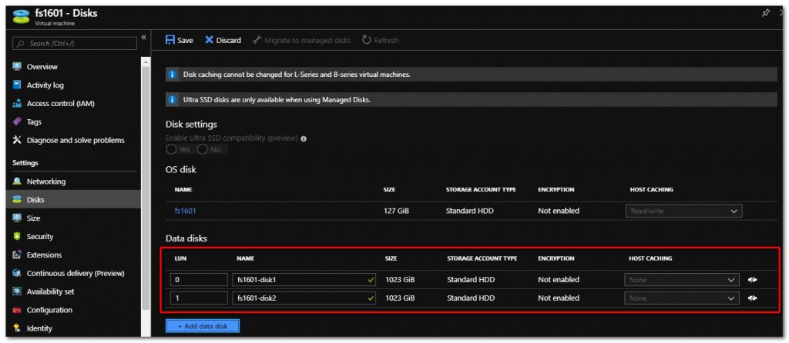Screen dimensions: 789x343
Task: Click the info icon on disk caching notice
Action: tap(172, 75)
